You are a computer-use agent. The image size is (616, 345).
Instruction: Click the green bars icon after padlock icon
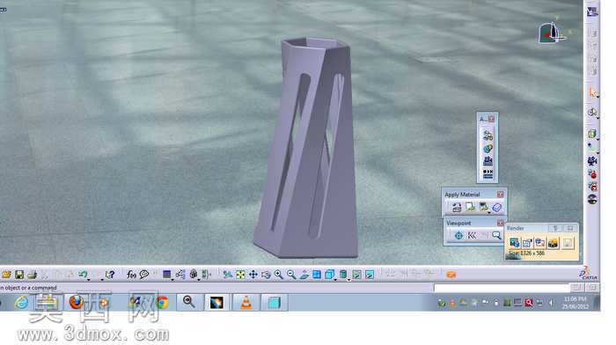pyautogui.click(x=206, y=275)
